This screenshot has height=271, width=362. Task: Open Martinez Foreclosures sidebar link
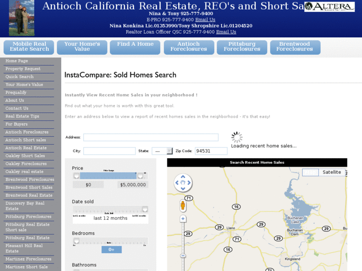point(28,259)
